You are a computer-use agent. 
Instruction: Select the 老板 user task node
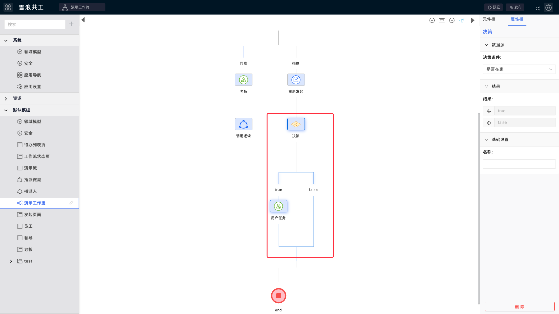pos(244,80)
